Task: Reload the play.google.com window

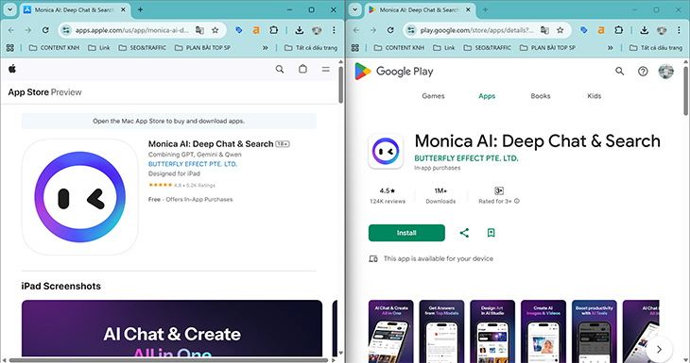Action: click(390, 30)
